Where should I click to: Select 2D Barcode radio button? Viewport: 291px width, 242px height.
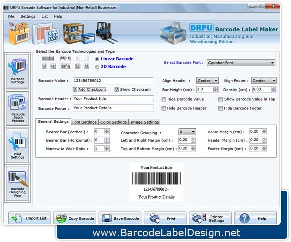coord(97,67)
